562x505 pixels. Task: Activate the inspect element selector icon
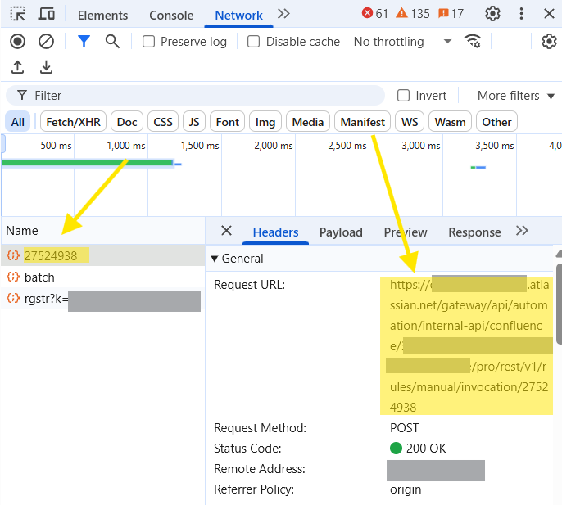[x=17, y=15]
